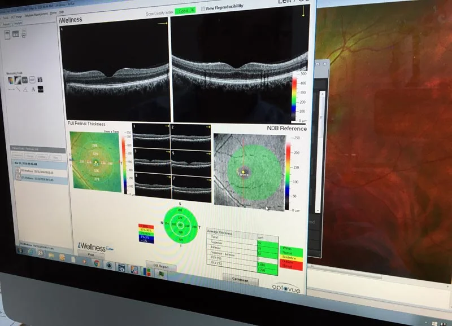This screenshot has height=326, width=452.
Task: Select the diagonal line drawing tool
Action: click(x=18, y=90)
